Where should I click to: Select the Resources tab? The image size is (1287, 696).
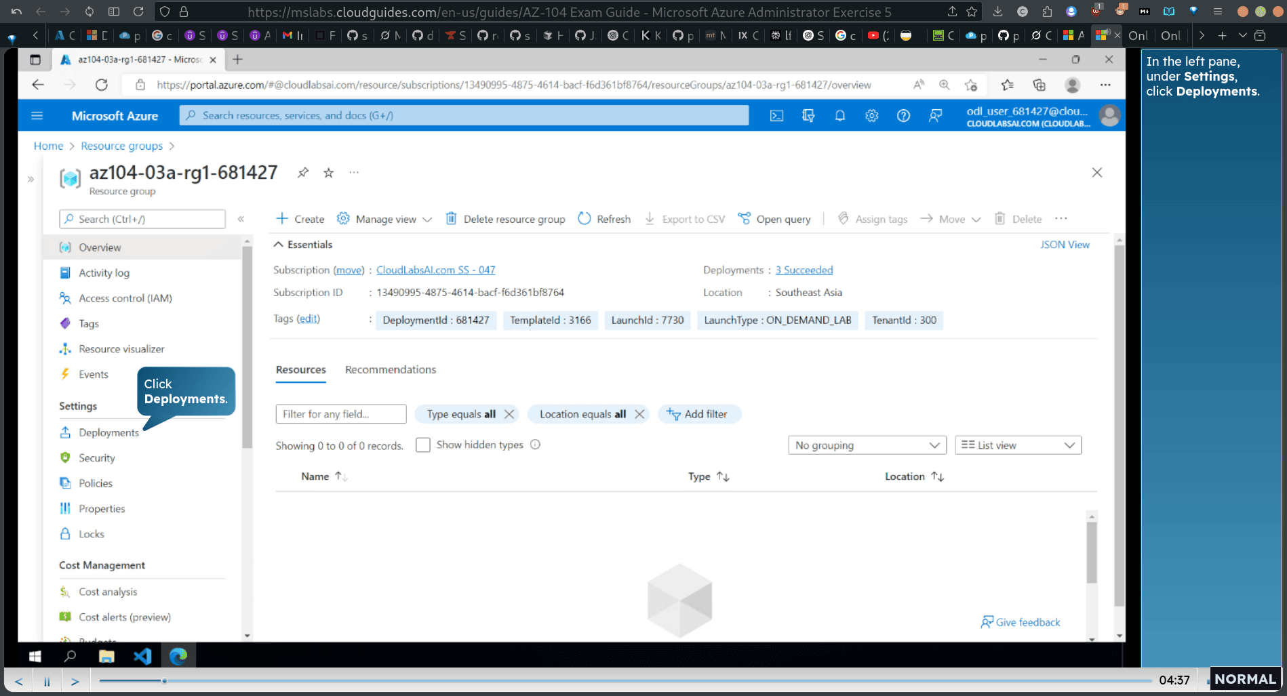pos(301,369)
